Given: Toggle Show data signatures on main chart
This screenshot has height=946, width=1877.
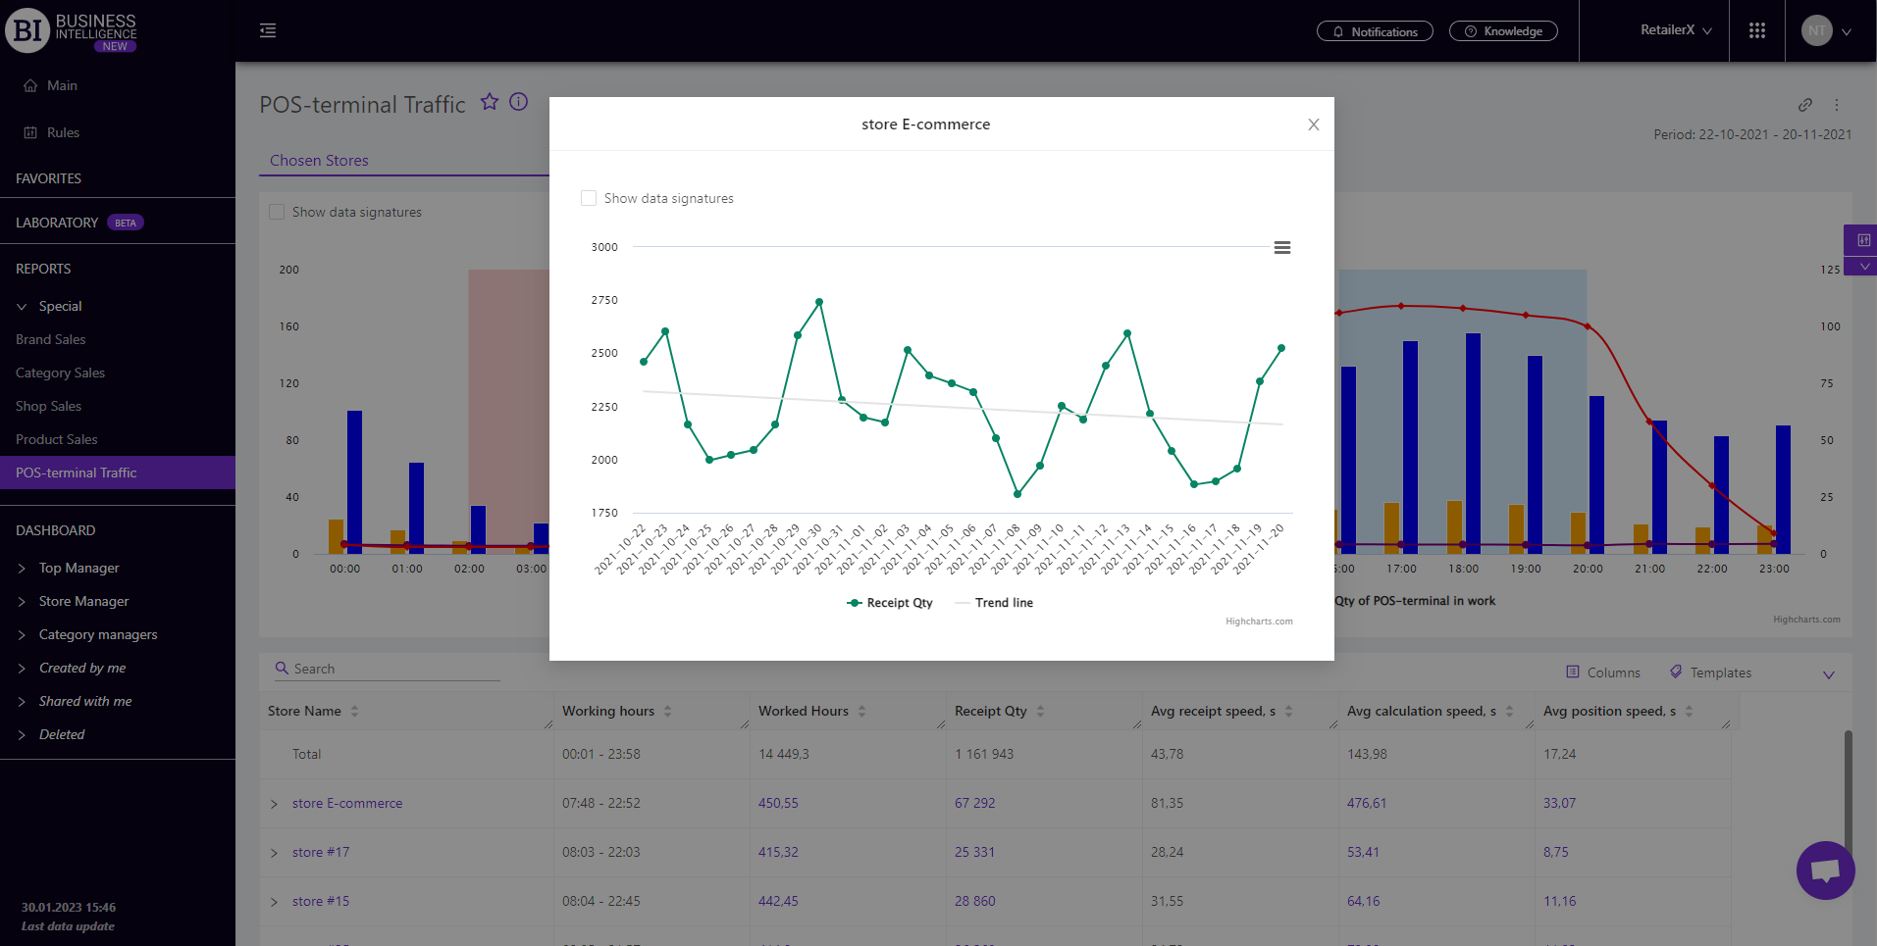Looking at the screenshot, I should click(277, 212).
